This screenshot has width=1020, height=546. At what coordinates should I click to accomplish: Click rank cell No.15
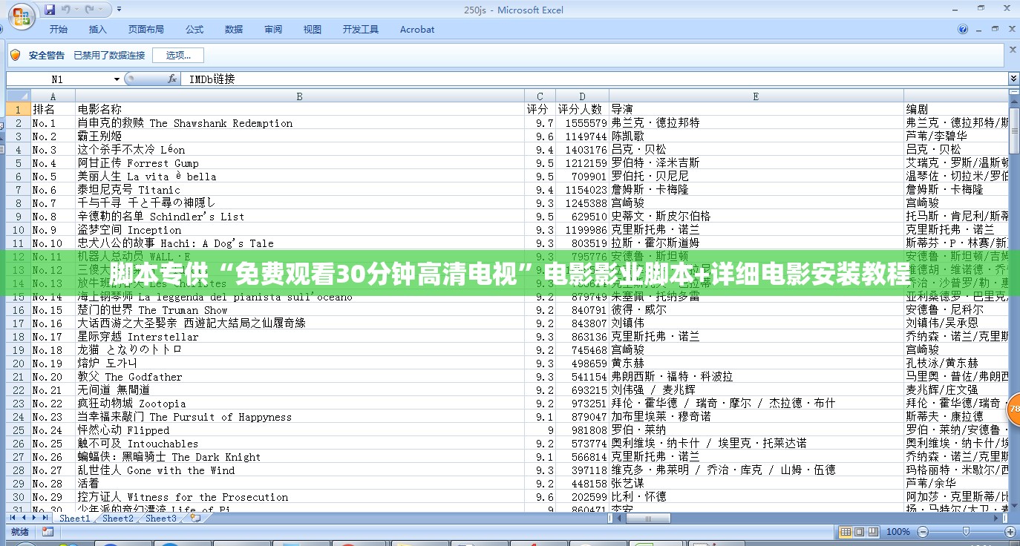(x=53, y=309)
